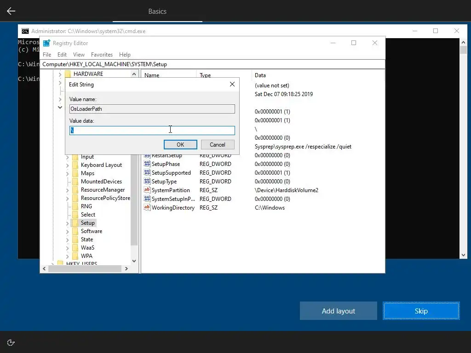Expand the ResourceManager key

coord(67,190)
